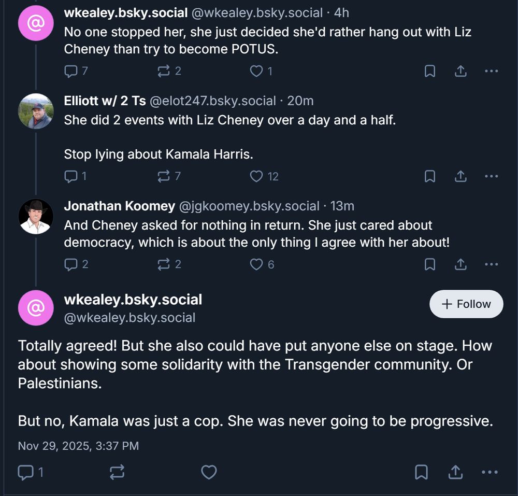
Task: Bookmark Elliott w/ 2 Ts' post
Action: (x=429, y=176)
